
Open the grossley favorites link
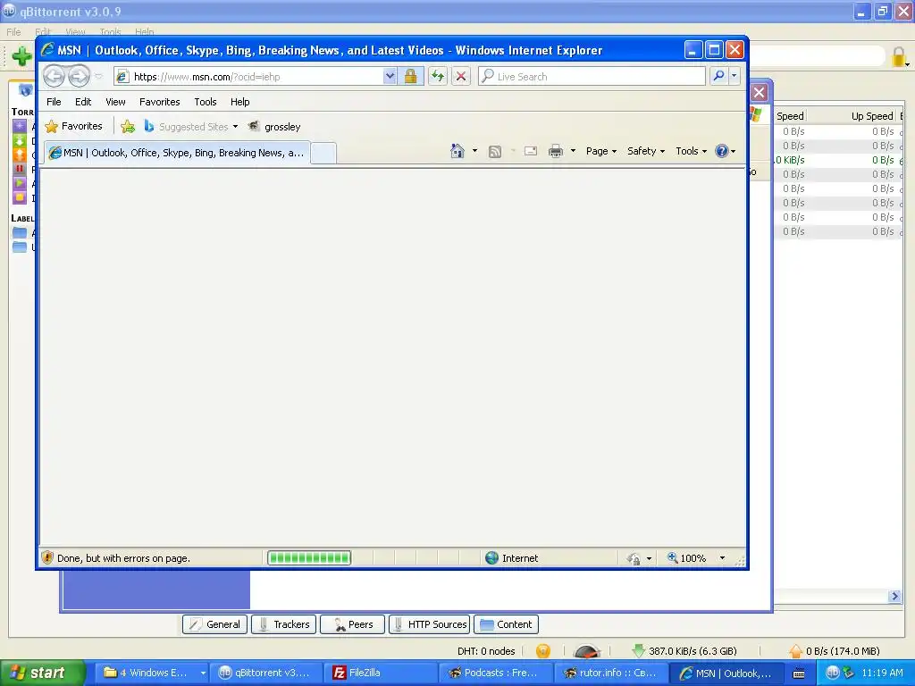(274, 127)
